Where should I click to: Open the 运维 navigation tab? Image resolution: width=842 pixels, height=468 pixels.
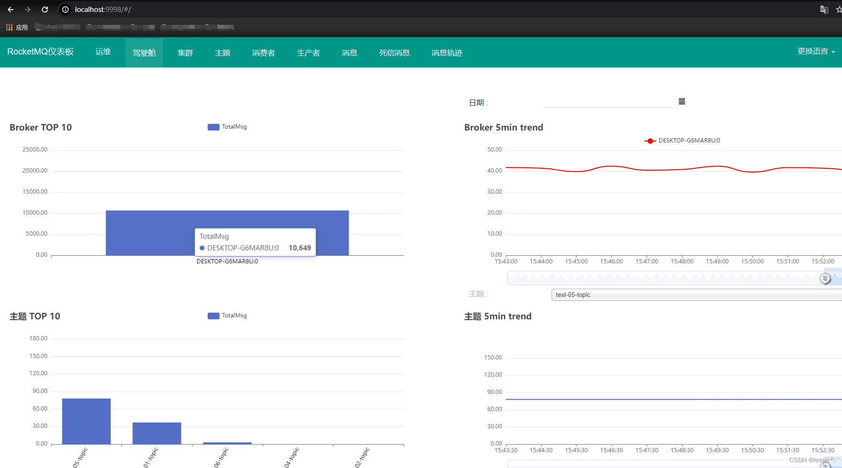(x=103, y=52)
